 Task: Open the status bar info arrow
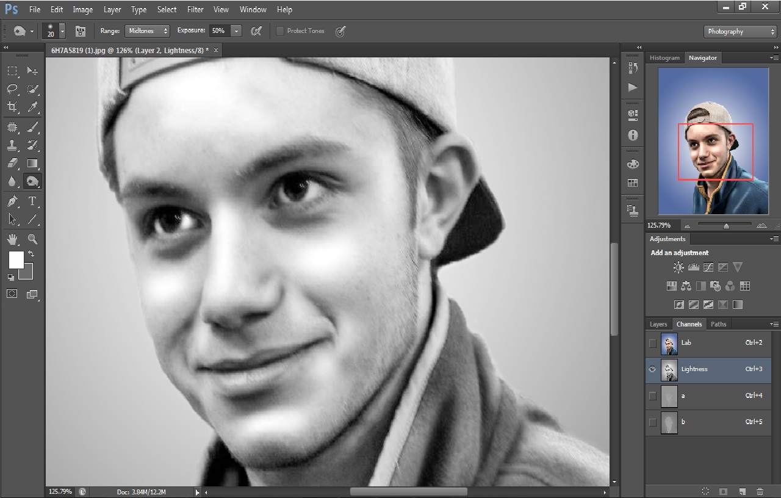tap(197, 492)
